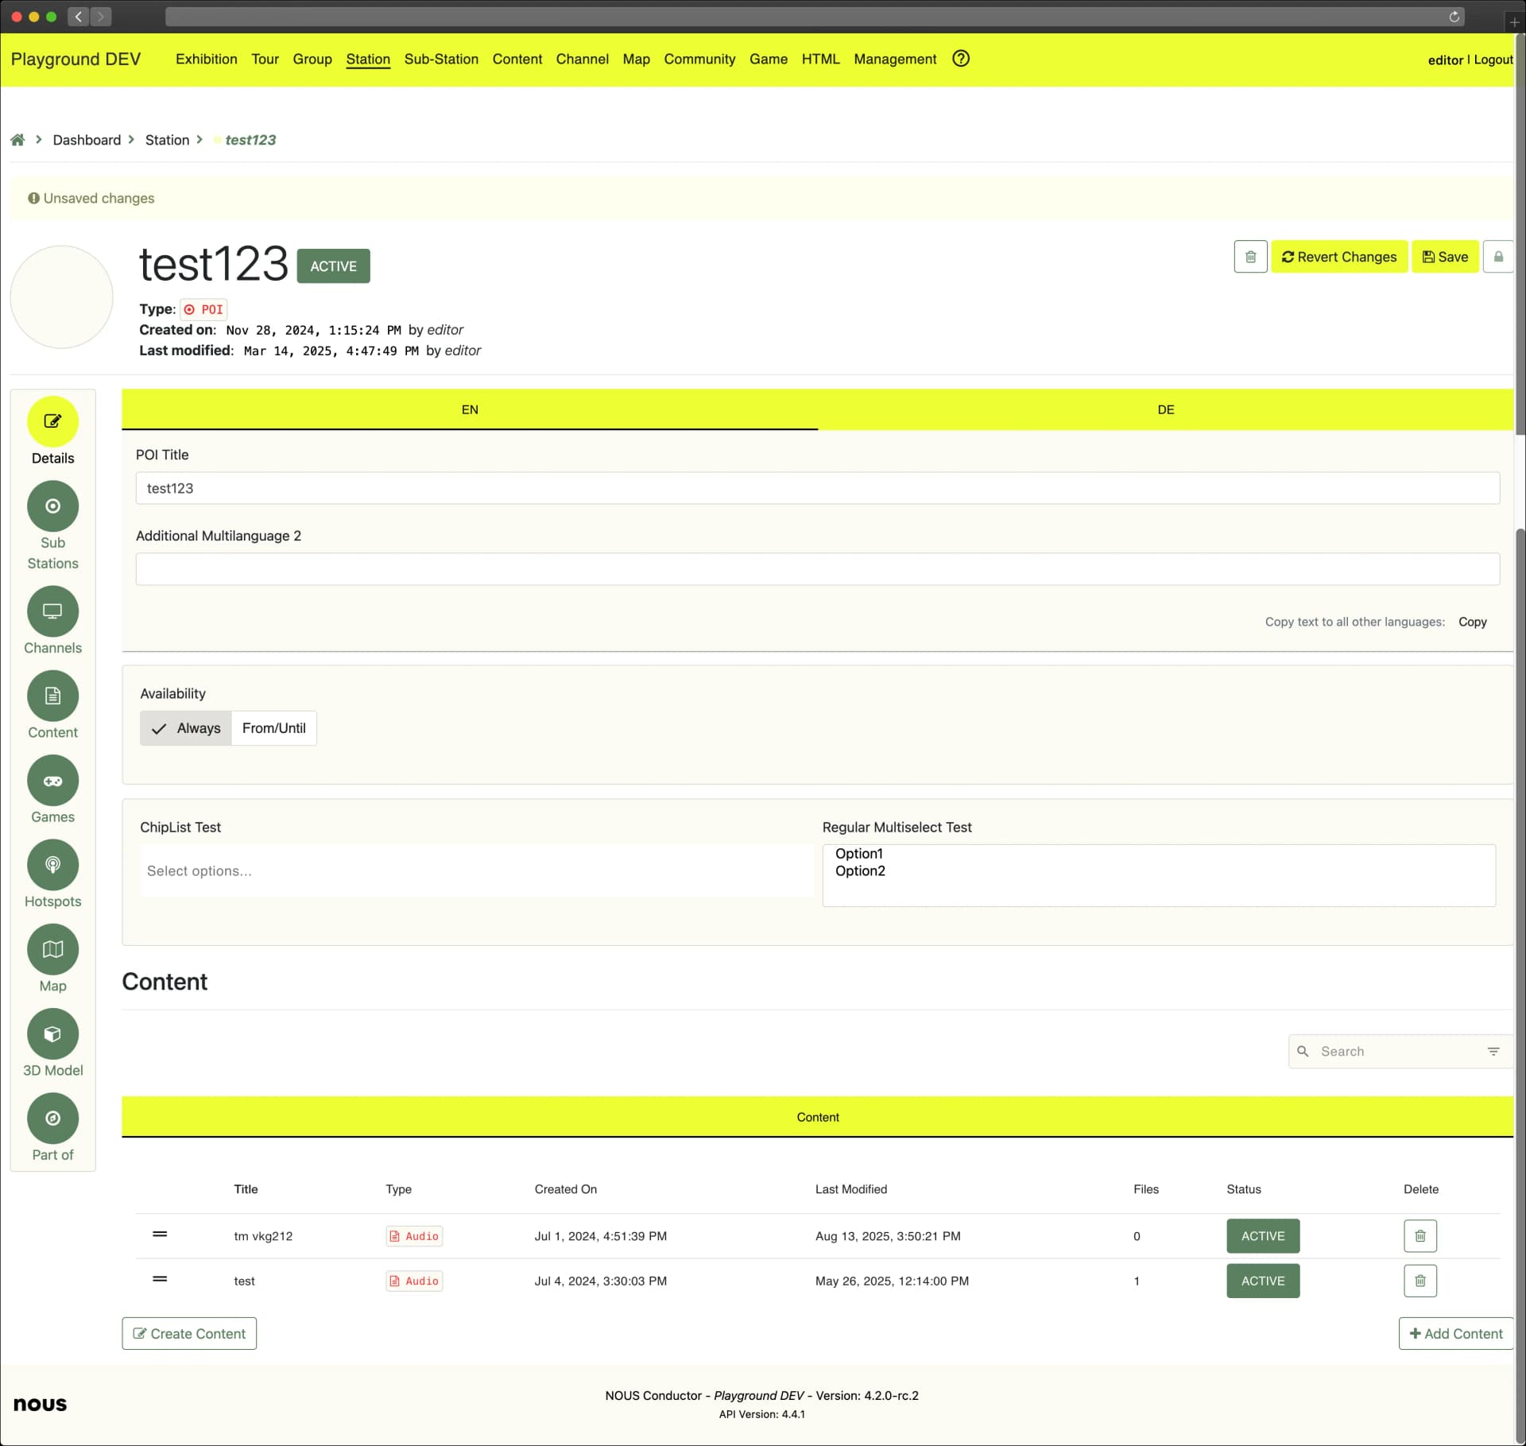The height and width of the screenshot is (1446, 1526).
Task: Open the Channel menu
Action: click(x=583, y=59)
